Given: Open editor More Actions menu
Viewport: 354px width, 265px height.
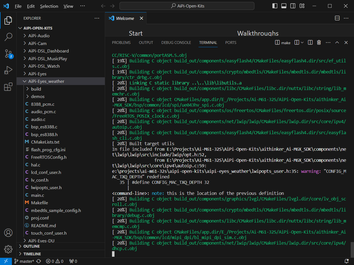Looking at the screenshot, I should click(346, 18).
